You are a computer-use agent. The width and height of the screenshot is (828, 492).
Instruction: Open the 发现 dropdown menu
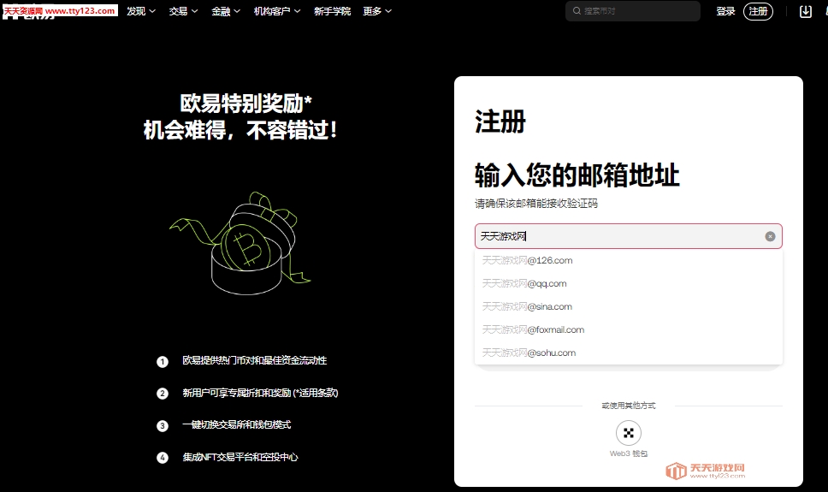(x=141, y=11)
